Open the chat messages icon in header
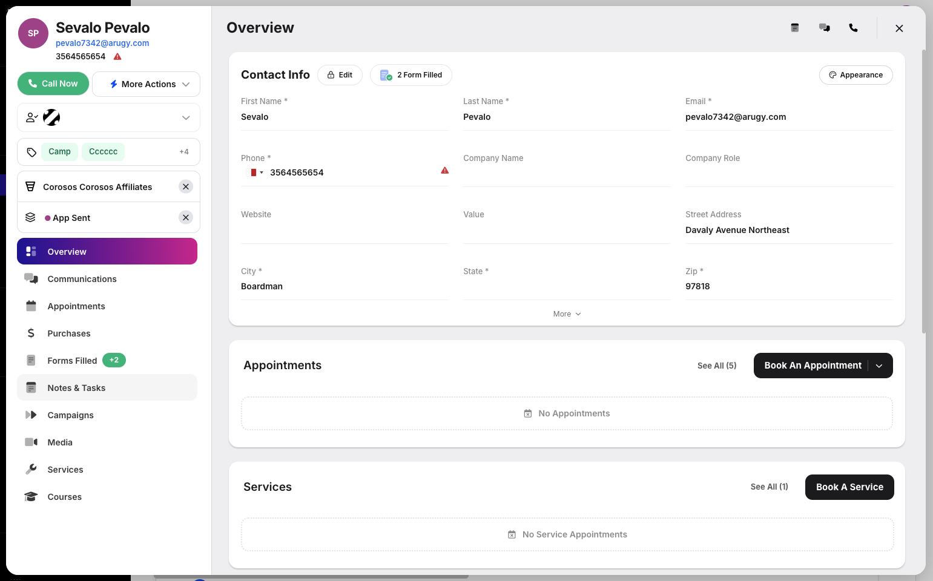933x581 pixels. [x=825, y=28]
